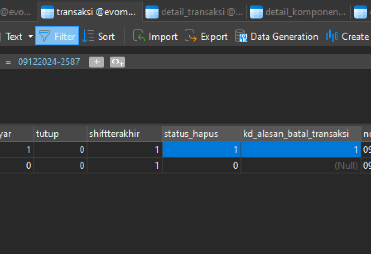
Task: Select the transaksi @evom tab
Action: coord(90,12)
